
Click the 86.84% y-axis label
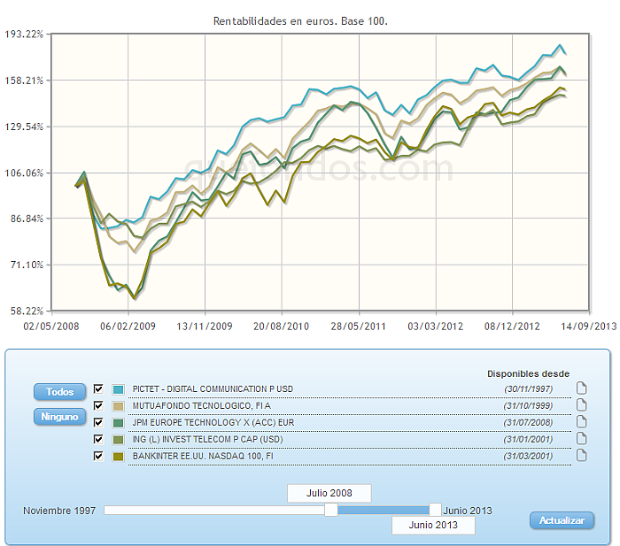[x=27, y=219]
